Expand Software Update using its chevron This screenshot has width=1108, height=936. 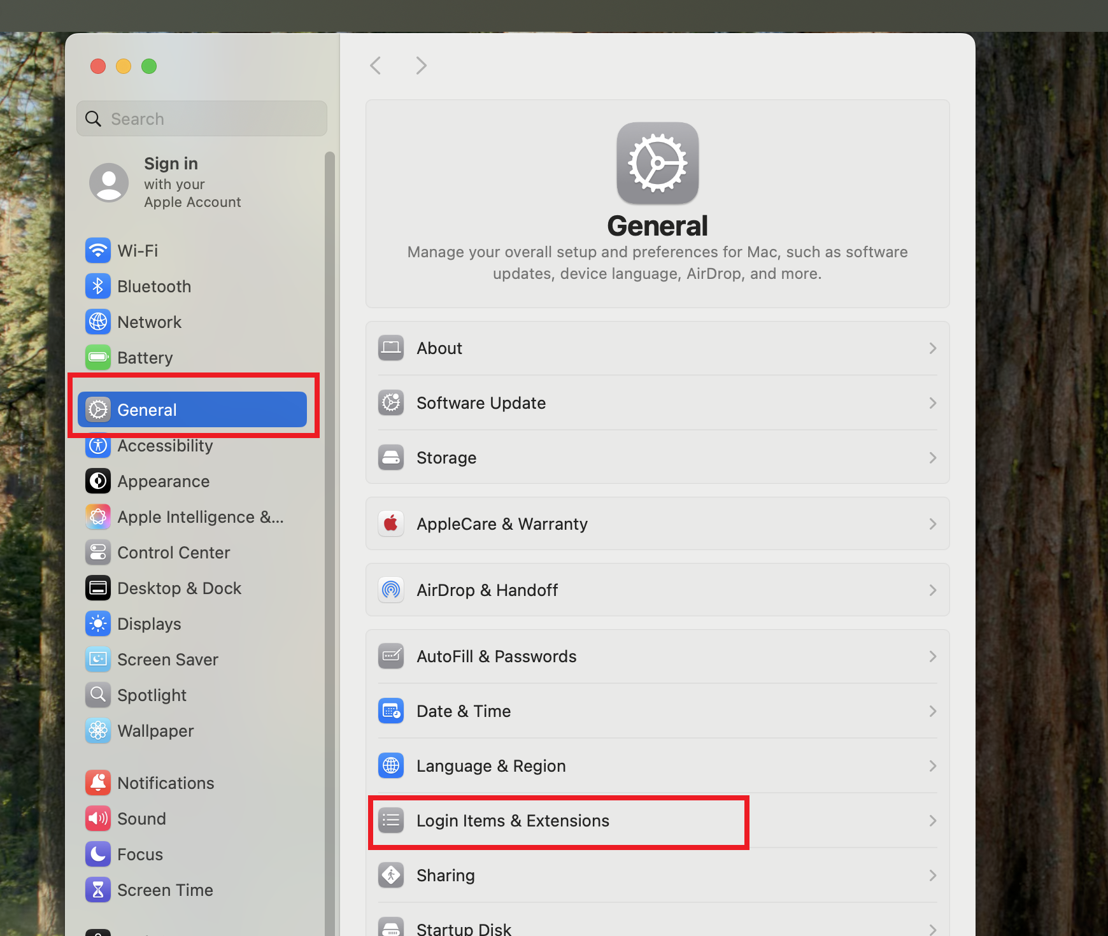pos(932,403)
